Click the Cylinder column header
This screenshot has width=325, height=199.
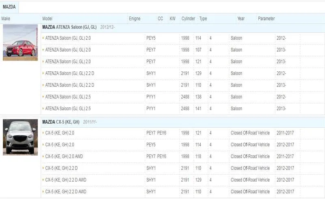point(188,19)
